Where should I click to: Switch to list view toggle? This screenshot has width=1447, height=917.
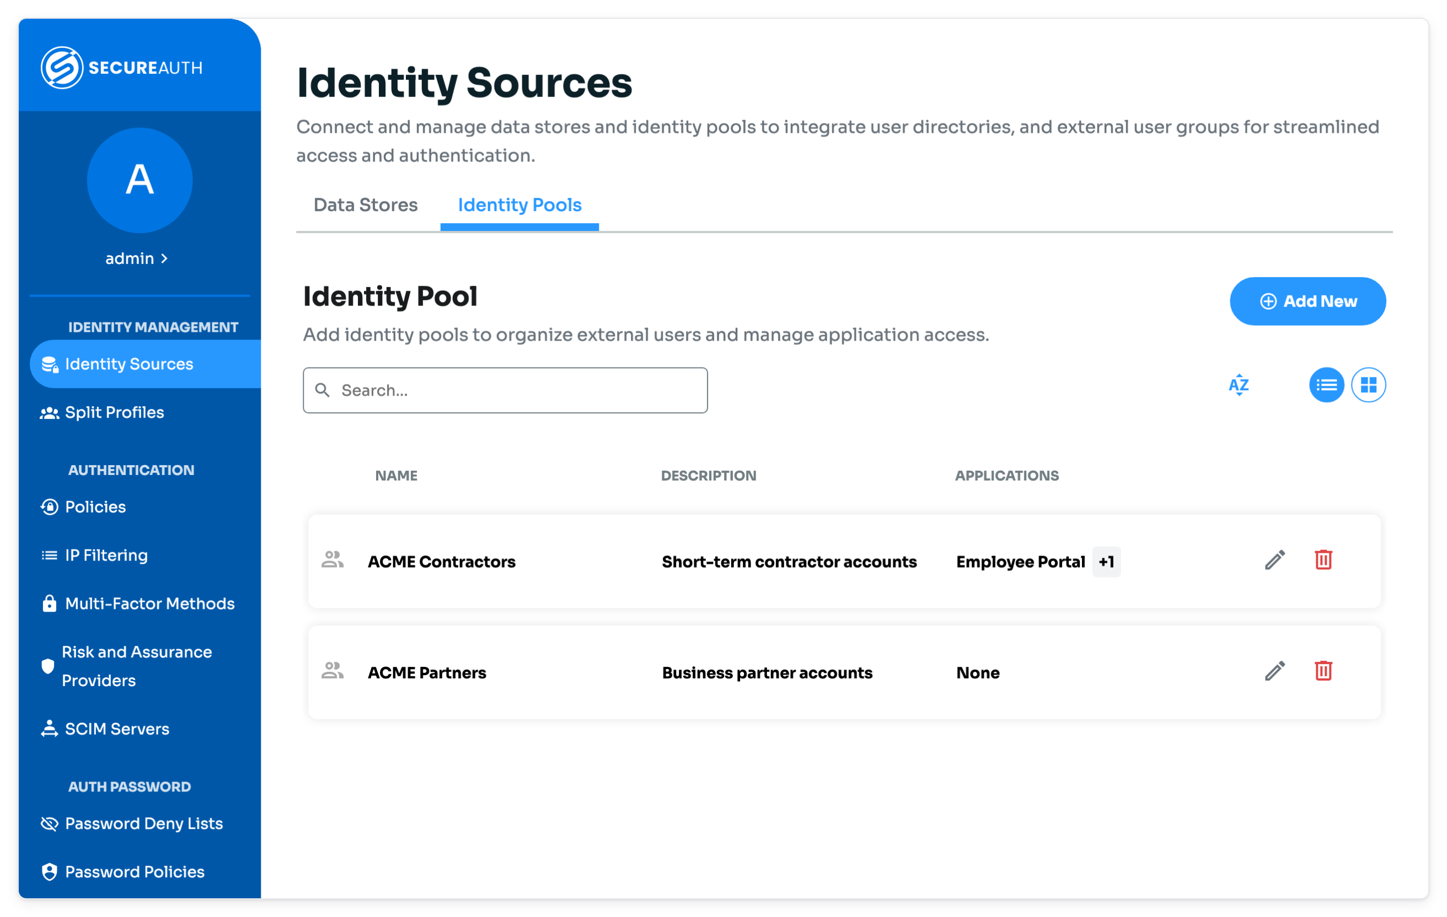tap(1326, 385)
